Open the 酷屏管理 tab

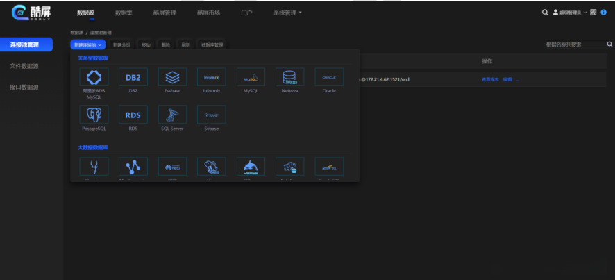[165, 13]
